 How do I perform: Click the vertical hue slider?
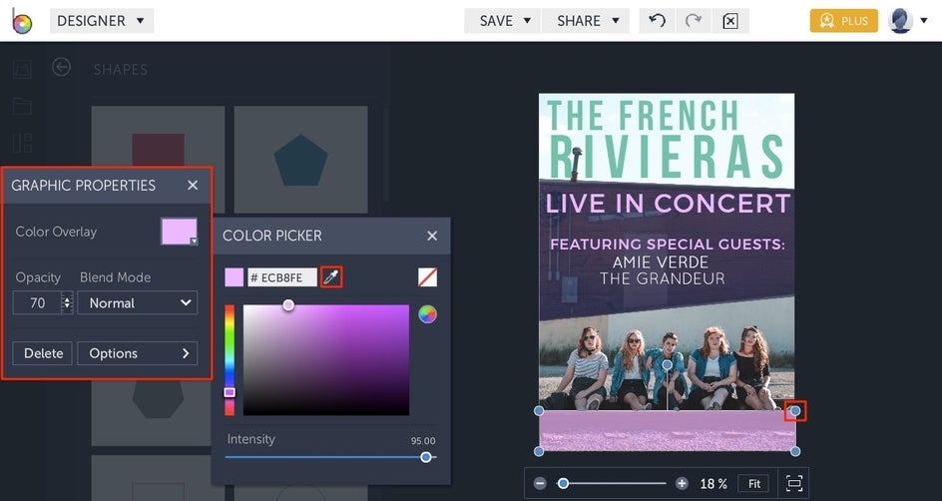(x=230, y=360)
